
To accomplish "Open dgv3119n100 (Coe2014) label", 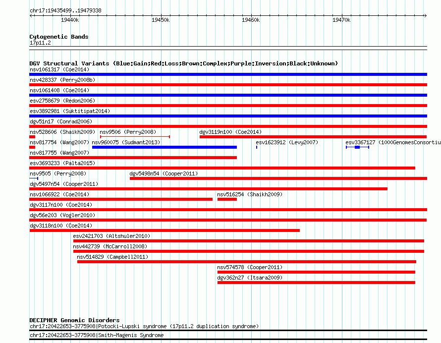I will 230,132.
